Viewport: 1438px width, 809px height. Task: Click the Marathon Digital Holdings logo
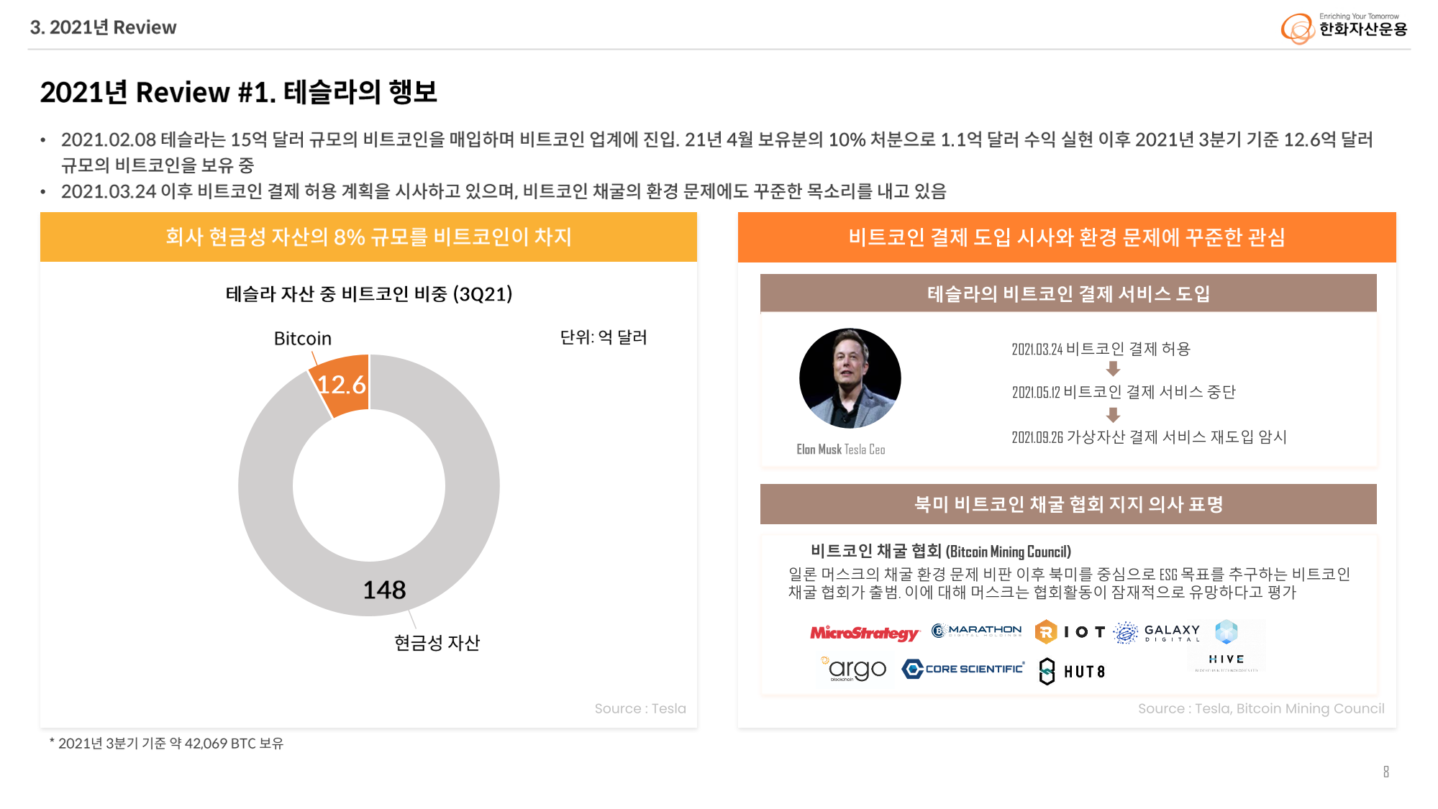click(976, 631)
